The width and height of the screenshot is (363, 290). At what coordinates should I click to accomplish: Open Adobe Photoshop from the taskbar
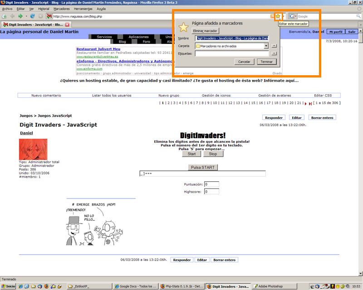[273, 286]
